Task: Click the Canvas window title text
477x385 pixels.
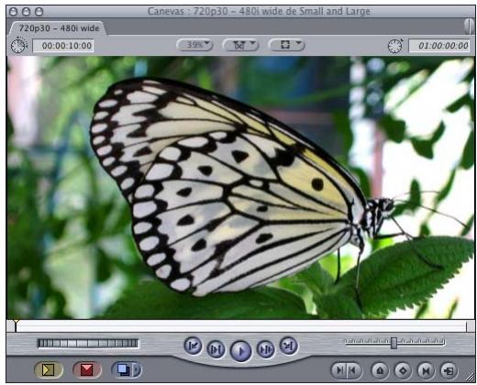Action: point(259,12)
